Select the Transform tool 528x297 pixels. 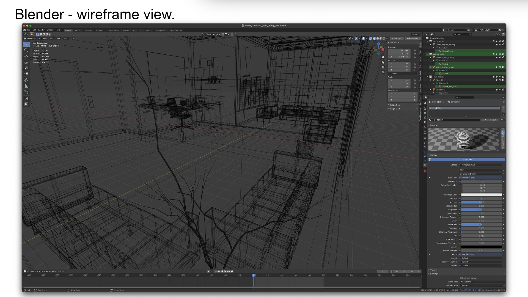click(x=26, y=74)
